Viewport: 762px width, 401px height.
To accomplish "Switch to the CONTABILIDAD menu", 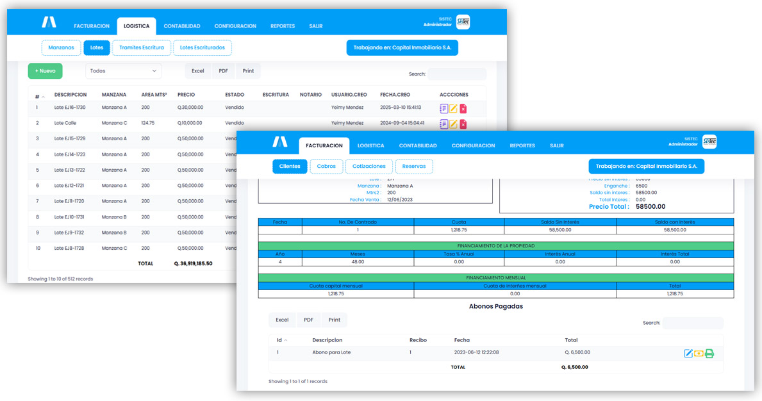I will pyautogui.click(x=420, y=145).
